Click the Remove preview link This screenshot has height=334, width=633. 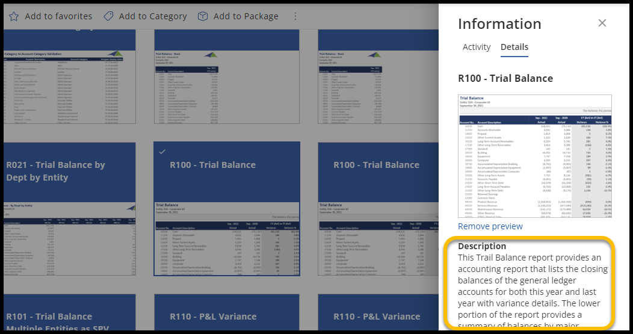(x=490, y=226)
